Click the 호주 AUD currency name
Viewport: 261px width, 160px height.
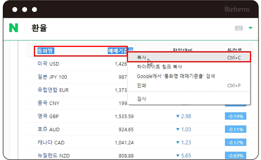coord(48,129)
